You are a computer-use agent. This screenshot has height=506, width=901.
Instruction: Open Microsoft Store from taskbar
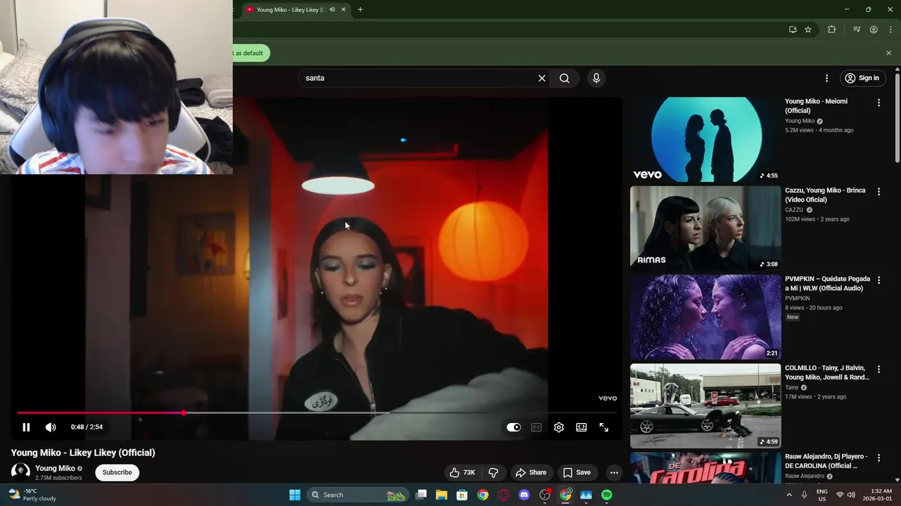pos(462,495)
